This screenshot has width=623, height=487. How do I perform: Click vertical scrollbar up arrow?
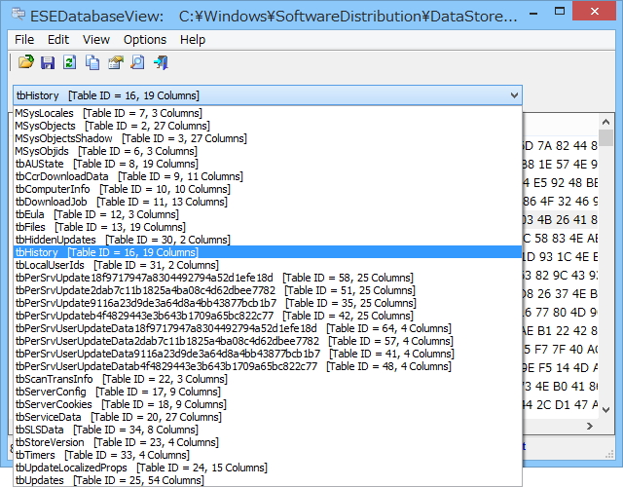[605, 122]
